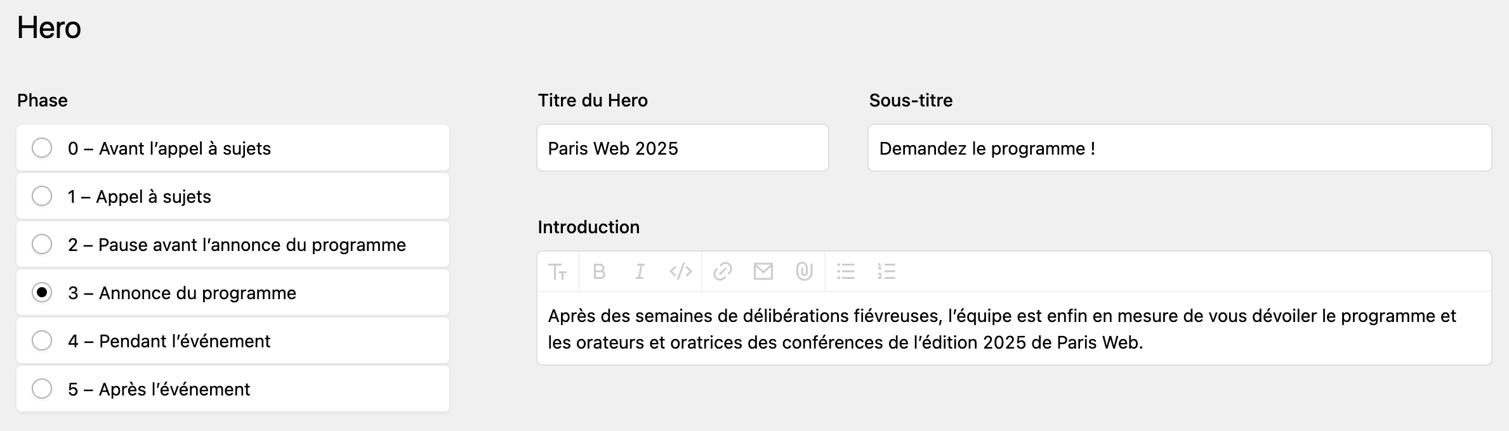Apply bold formatting in the Introduction editor
Viewport: 1509px width, 431px height.
click(599, 271)
